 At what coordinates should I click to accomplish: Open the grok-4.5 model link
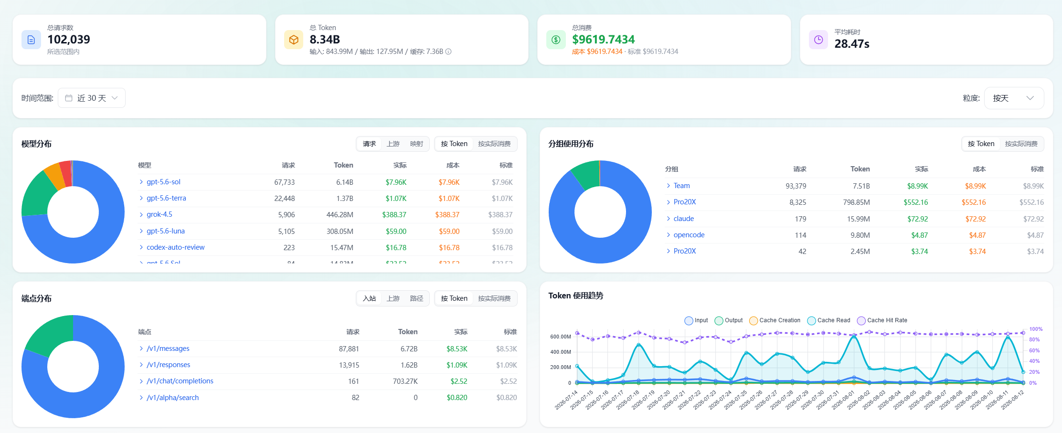coord(159,214)
